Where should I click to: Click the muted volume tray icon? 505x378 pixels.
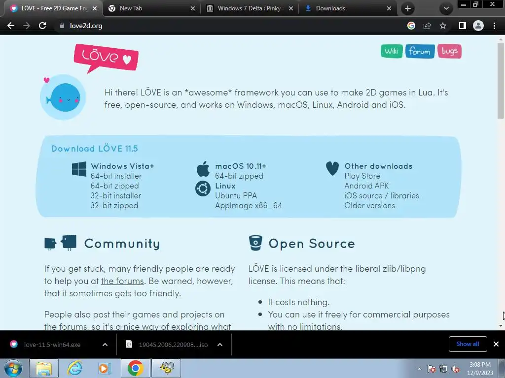tap(455, 369)
